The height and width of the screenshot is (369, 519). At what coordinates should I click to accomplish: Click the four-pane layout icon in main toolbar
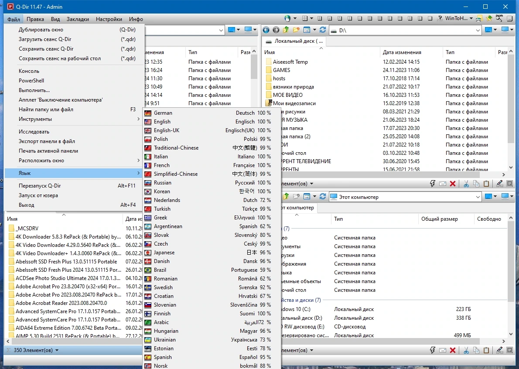point(305,18)
